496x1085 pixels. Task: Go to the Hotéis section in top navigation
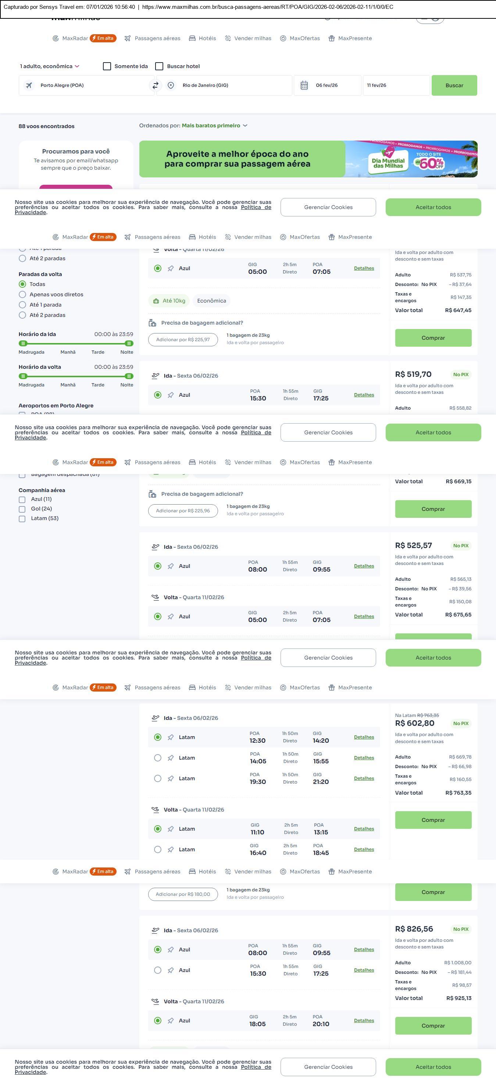pyautogui.click(x=203, y=38)
